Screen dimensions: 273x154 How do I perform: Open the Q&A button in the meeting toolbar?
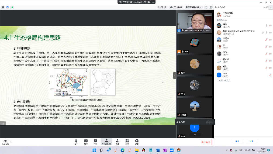(95, 142)
